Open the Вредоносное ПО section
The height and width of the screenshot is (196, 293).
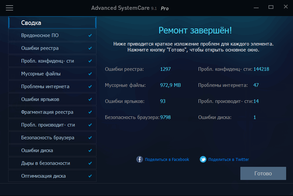(52, 35)
